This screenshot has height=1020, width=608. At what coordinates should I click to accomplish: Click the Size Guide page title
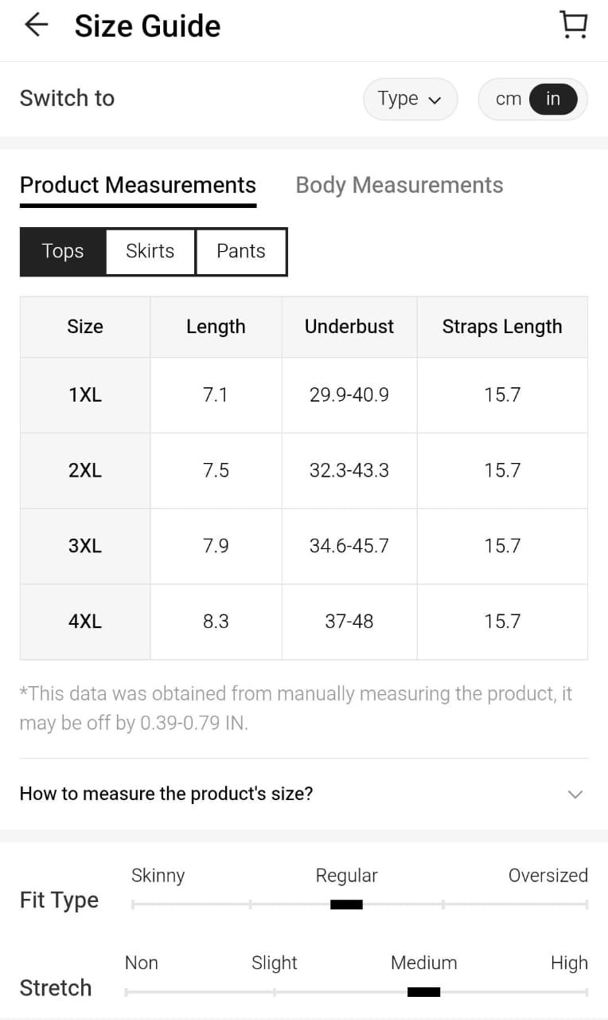click(147, 25)
